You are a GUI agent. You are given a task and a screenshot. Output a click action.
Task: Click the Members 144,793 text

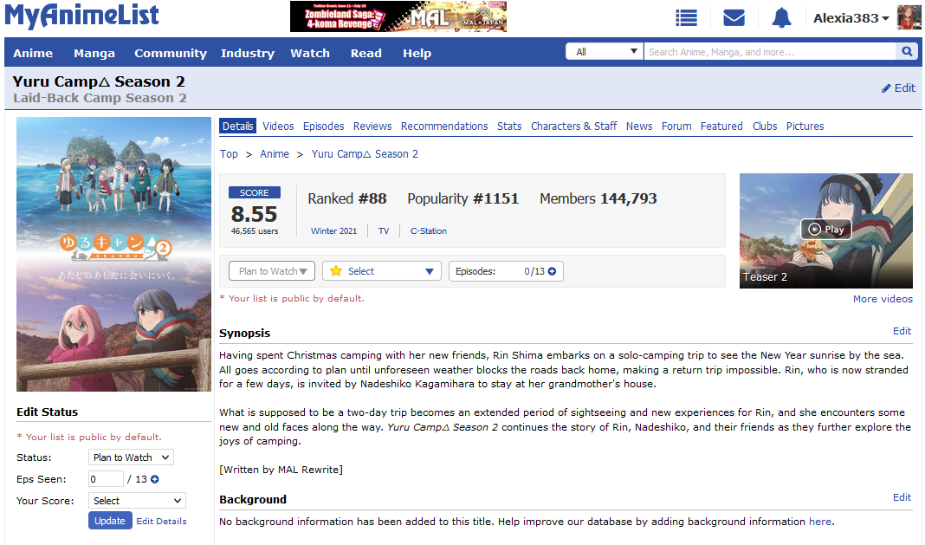pyautogui.click(x=598, y=198)
